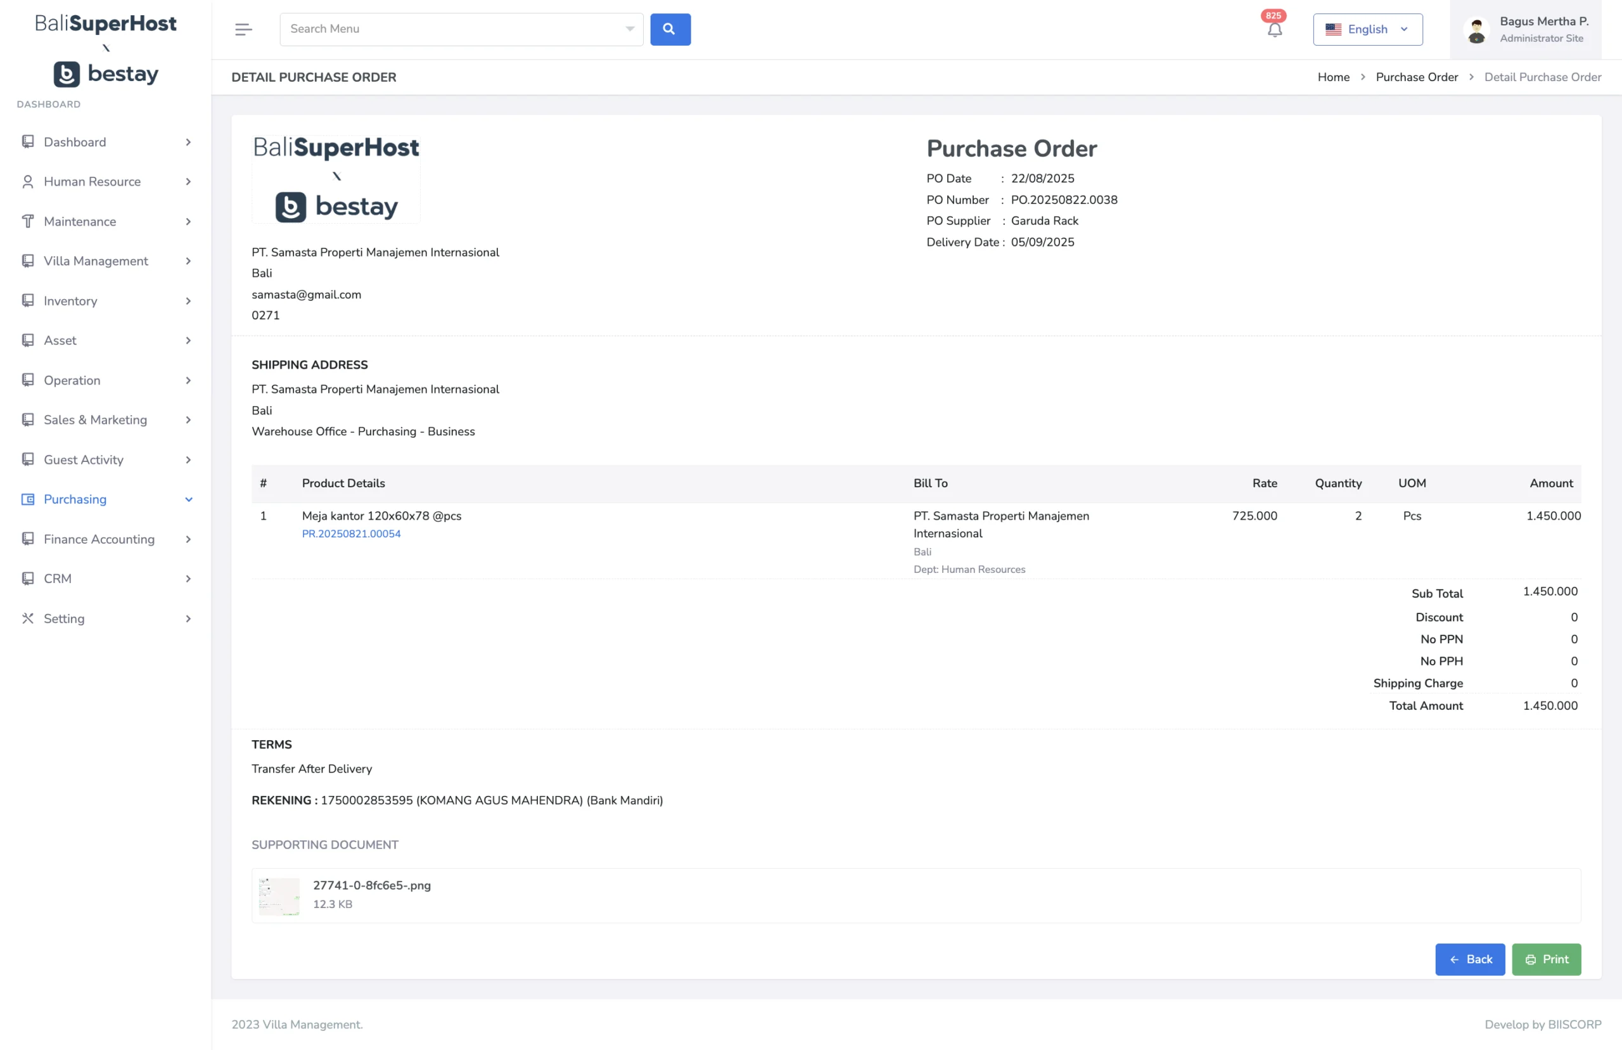Click the Delivery Date 05/09/2025
This screenshot has width=1622, height=1050.
(1042, 242)
